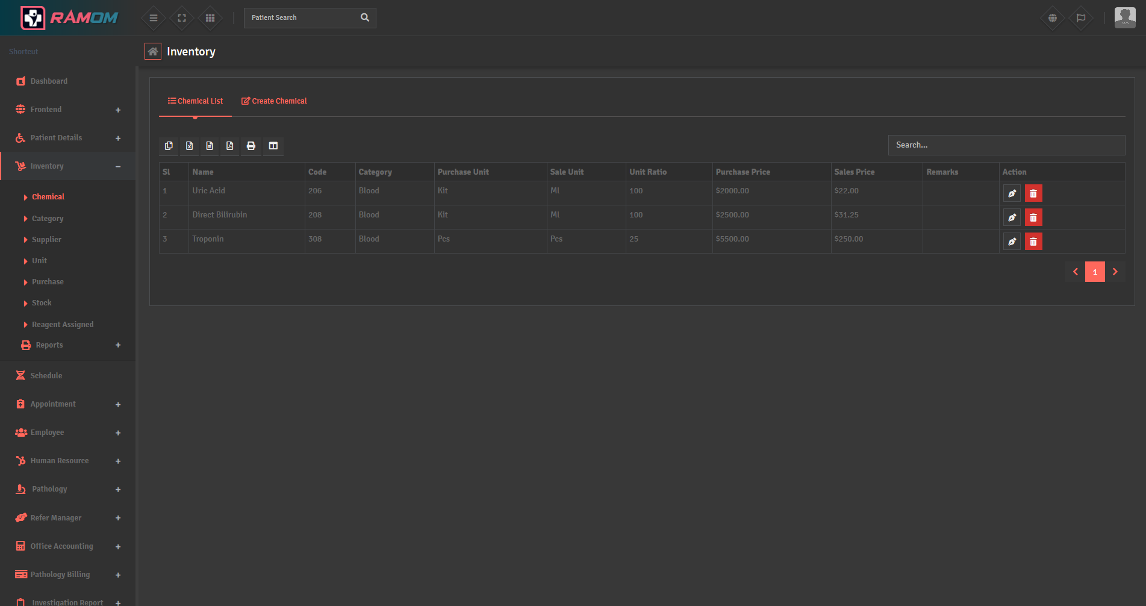The image size is (1146, 606).
Task: Toggle the sidebar menu
Action: pos(153,17)
